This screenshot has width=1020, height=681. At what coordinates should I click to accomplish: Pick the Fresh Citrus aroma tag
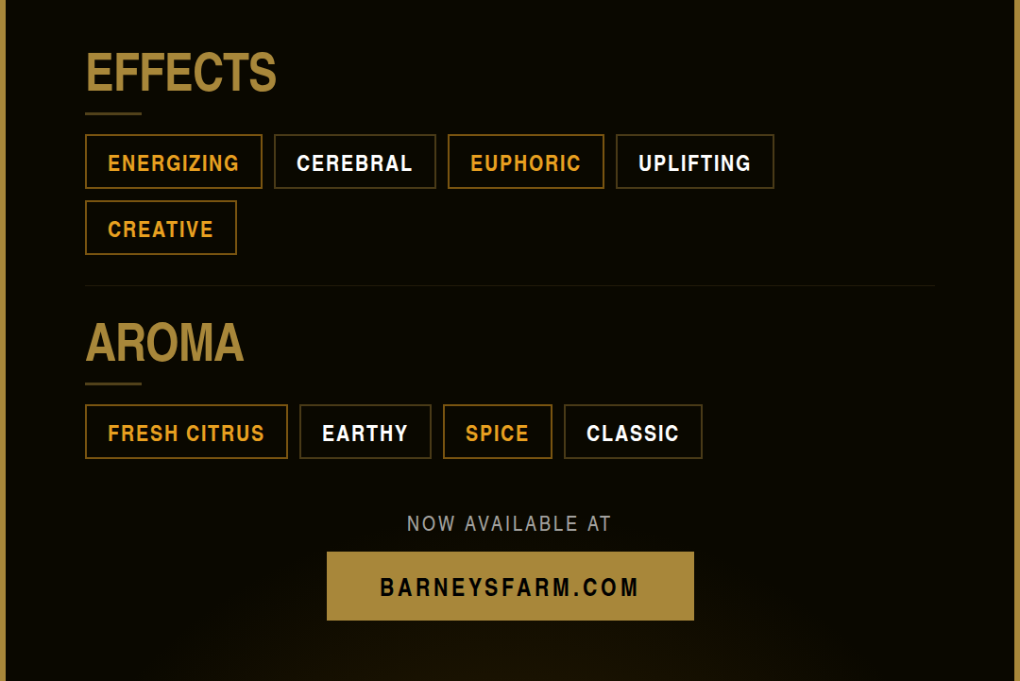pyautogui.click(x=186, y=433)
